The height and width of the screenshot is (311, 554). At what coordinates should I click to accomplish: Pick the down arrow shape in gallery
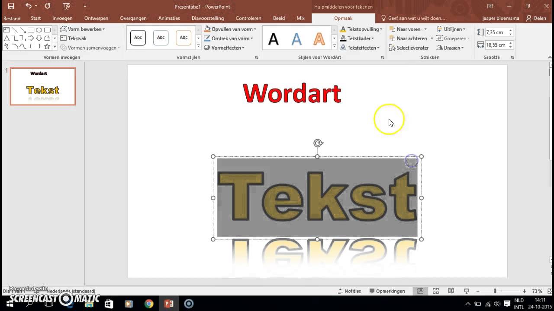point(39,38)
